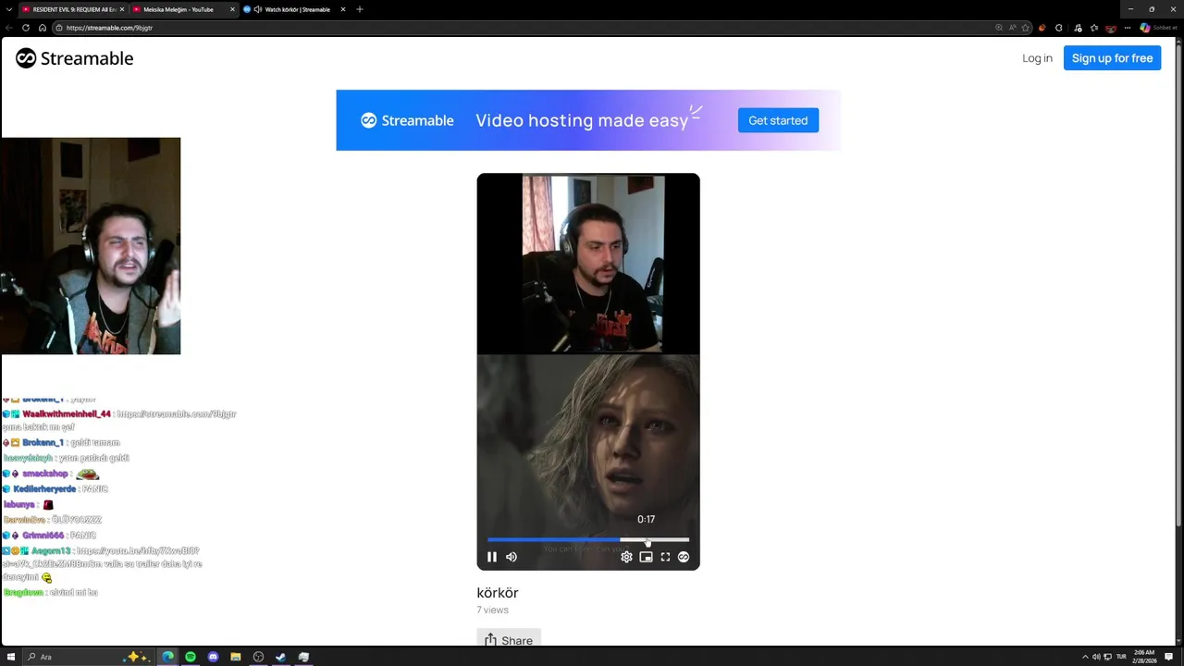1184x666 pixels.
Task: Click the Streamable logo icon in player controls
Action: point(684,557)
